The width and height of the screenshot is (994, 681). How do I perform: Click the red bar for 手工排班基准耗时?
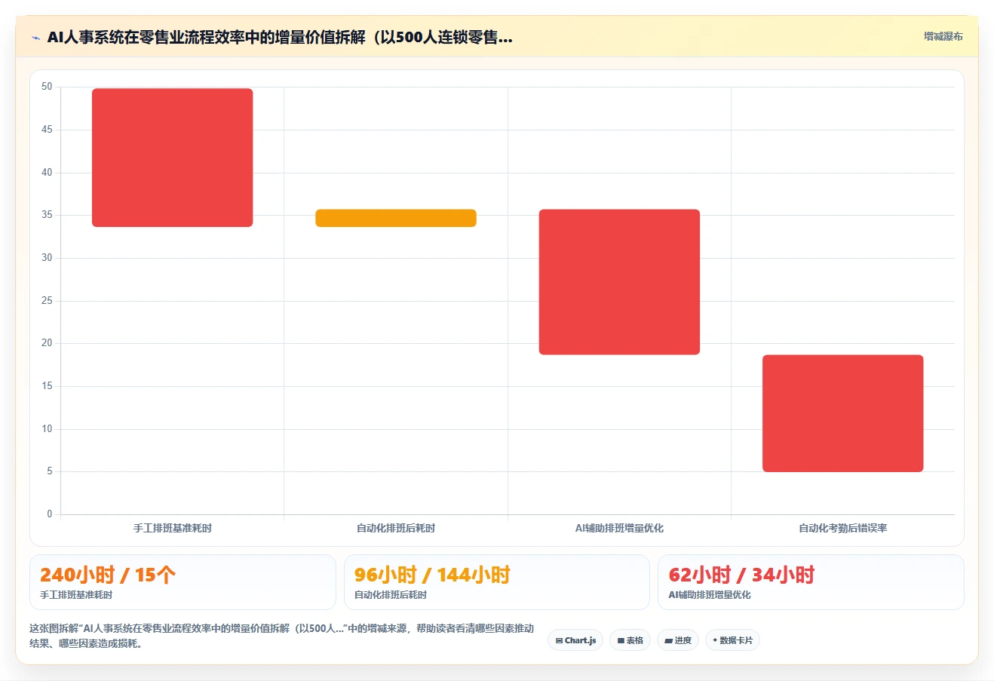click(173, 158)
